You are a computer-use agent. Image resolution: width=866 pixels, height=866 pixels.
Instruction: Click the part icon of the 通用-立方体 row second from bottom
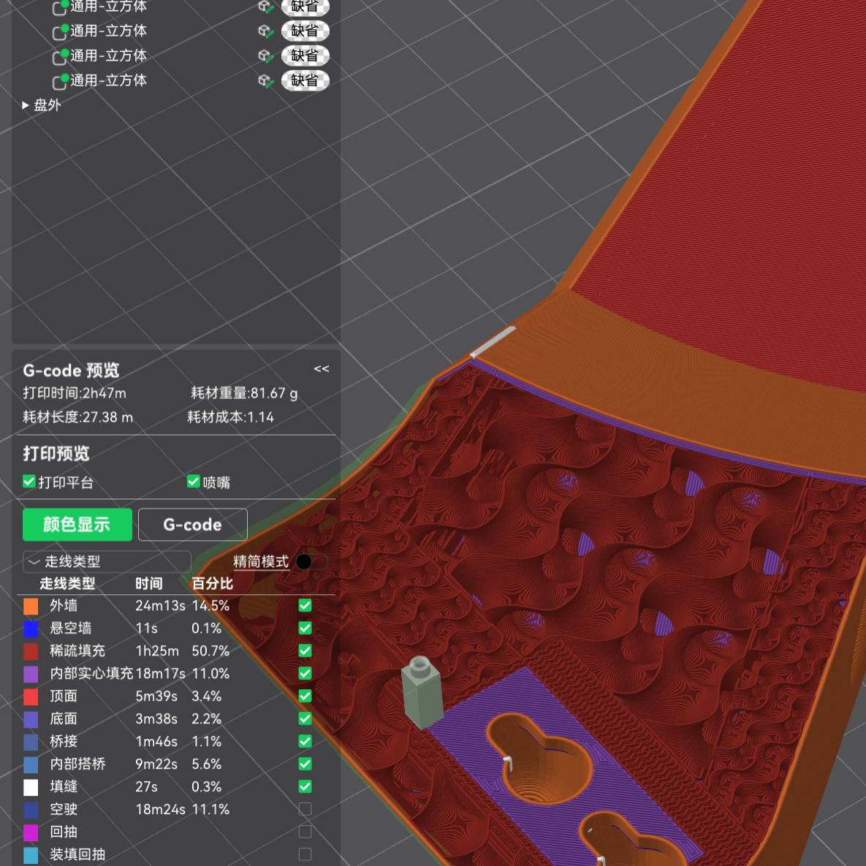coord(60,56)
